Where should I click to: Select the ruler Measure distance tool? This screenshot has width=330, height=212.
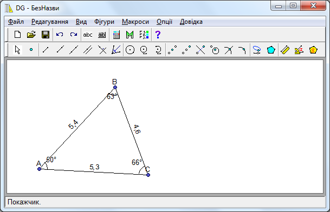coord(285,50)
